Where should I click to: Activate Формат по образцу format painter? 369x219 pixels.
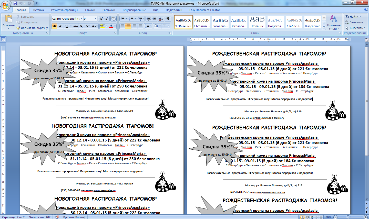(x=32, y=28)
